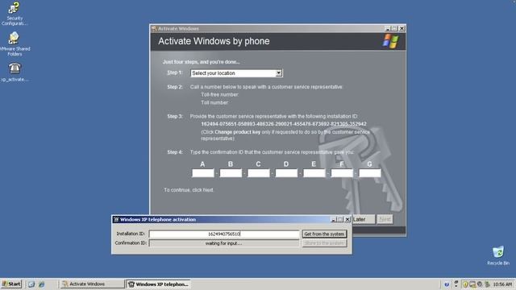Minimize the Windows XP telephone activation window
The height and width of the screenshot is (290, 516).
(x=333, y=219)
